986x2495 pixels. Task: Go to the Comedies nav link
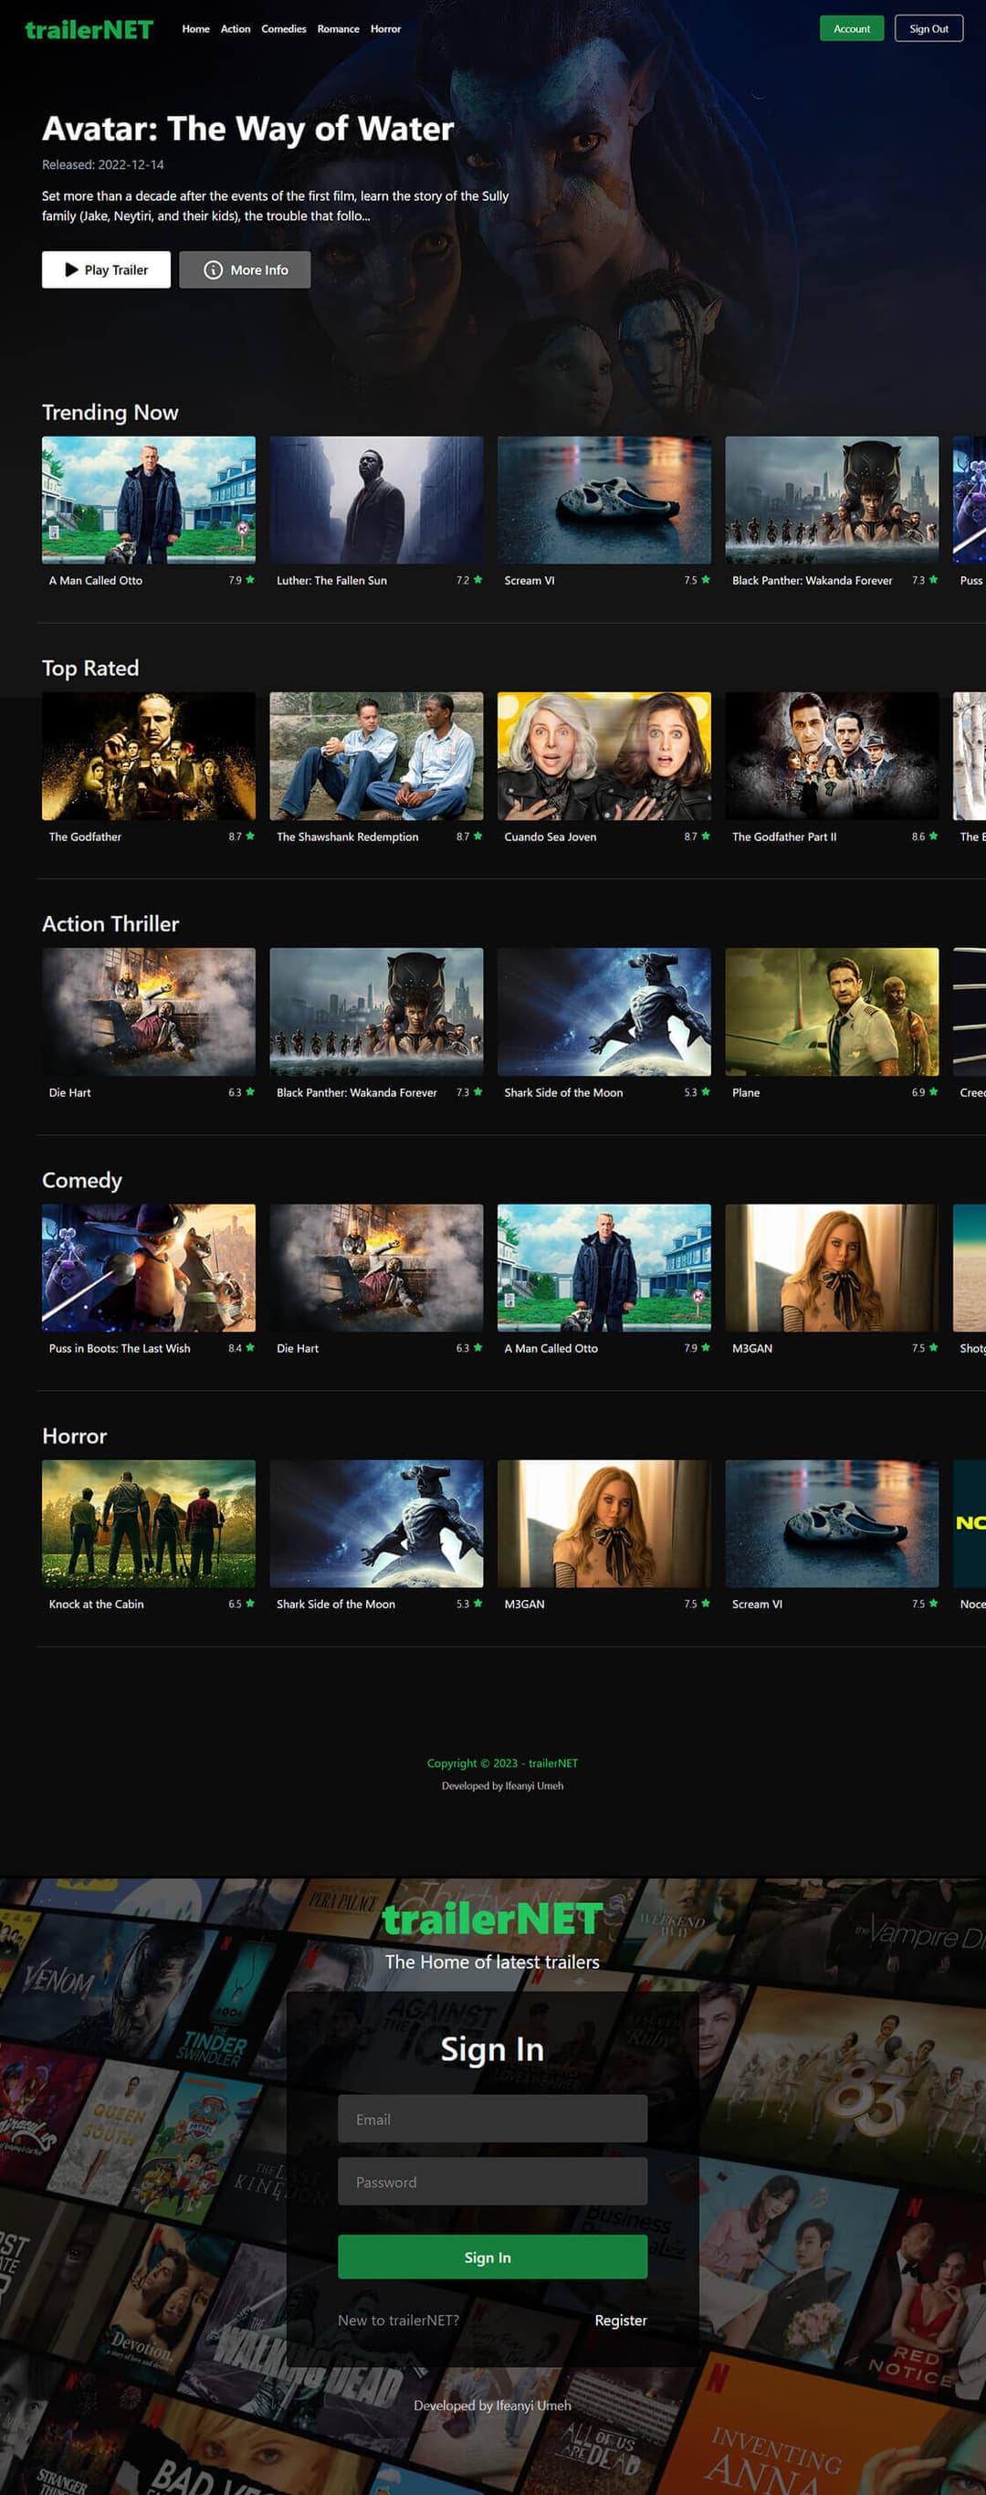click(284, 29)
